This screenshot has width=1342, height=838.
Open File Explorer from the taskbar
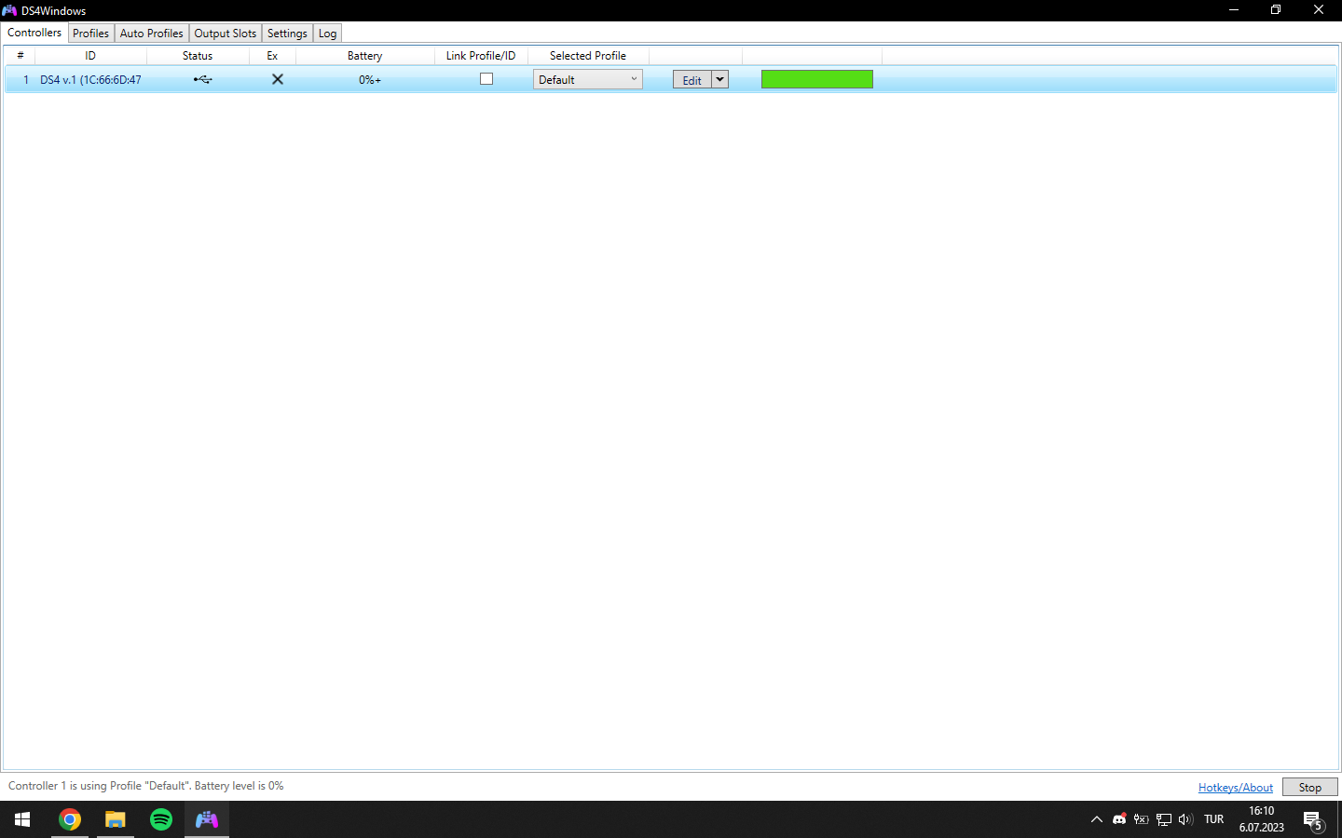click(116, 819)
